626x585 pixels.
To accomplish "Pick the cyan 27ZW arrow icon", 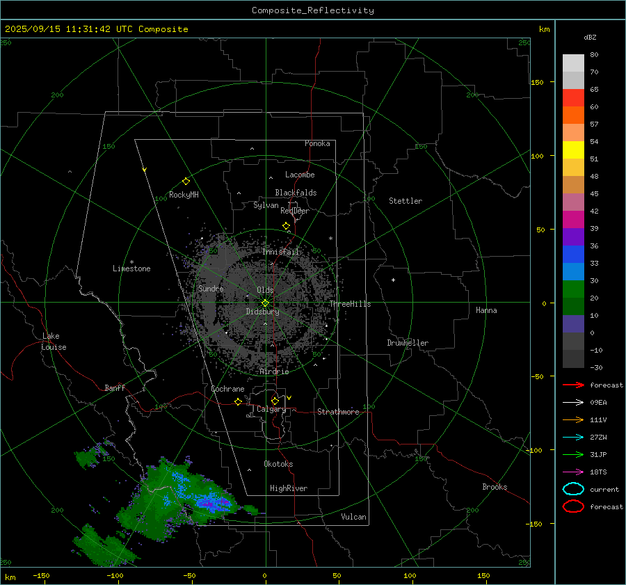I will tap(573, 438).
